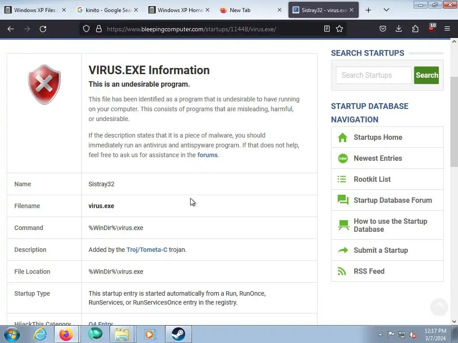
Task: Open the Firefox hamburger menu
Action: (447, 29)
